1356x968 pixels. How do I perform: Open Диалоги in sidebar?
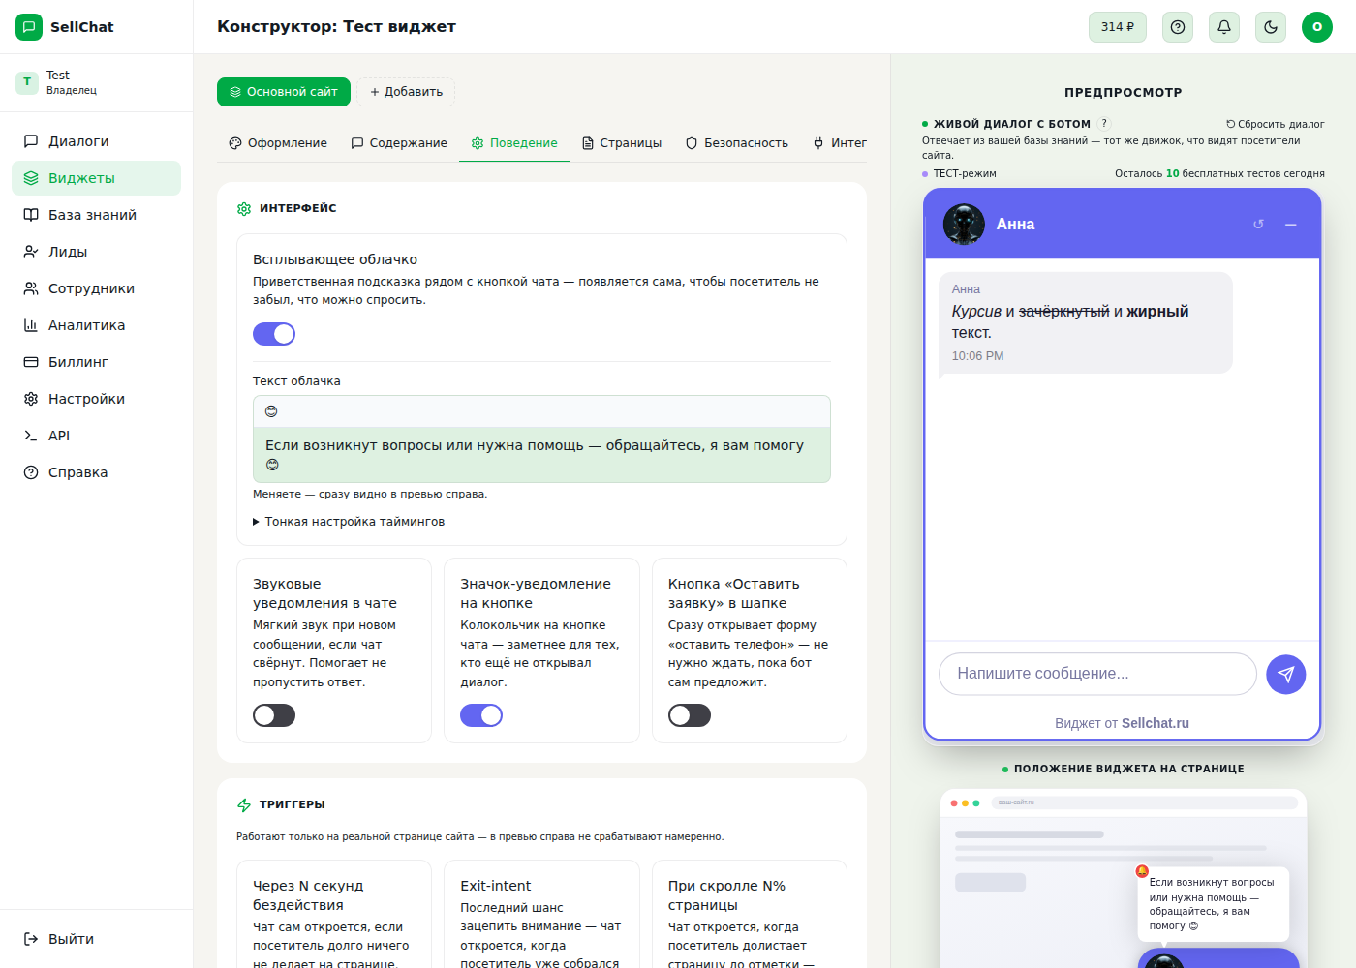(x=96, y=141)
